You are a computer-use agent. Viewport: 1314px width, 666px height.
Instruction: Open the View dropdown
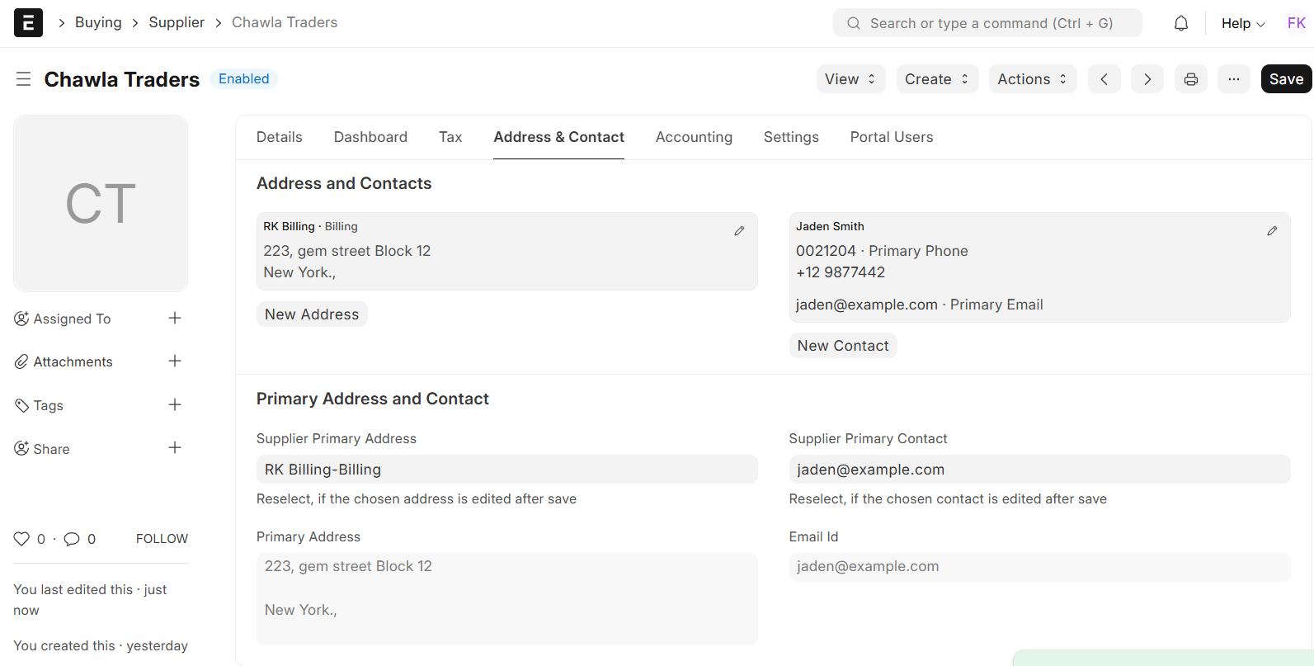(x=850, y=79)
